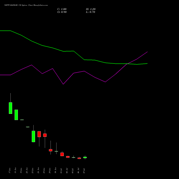The width and height of the screenshot is (179, 179).
Task: Select the '23 Jun' date label
Action: [x=33, y=170]
